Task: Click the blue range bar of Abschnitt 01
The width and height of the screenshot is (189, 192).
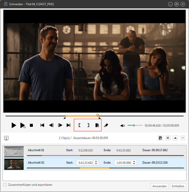Action: (x=61, y=155)
